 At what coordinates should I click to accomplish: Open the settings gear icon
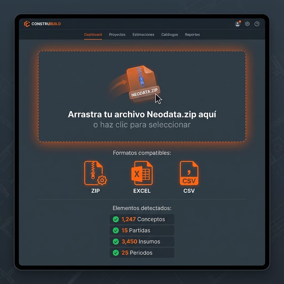(247, 24)
